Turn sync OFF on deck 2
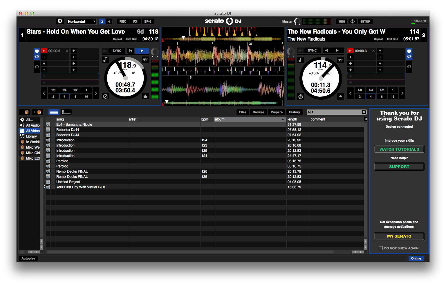446x285 pixels. [301, 50]
